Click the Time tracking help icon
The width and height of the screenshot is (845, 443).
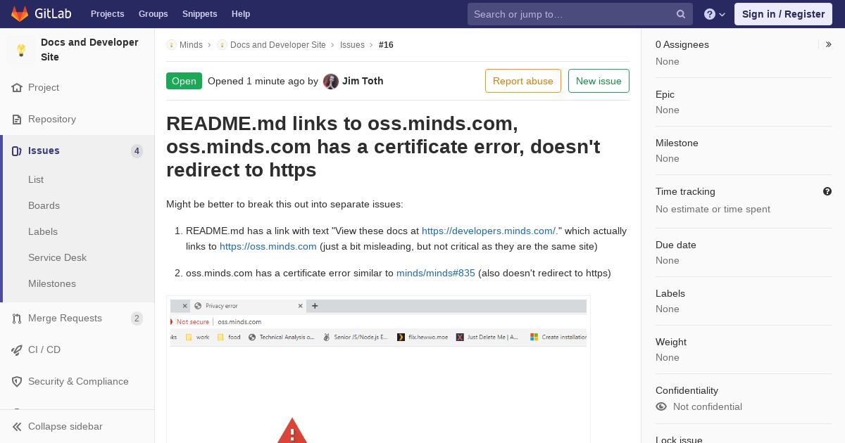pyautogui.click(x=827, y=191)
